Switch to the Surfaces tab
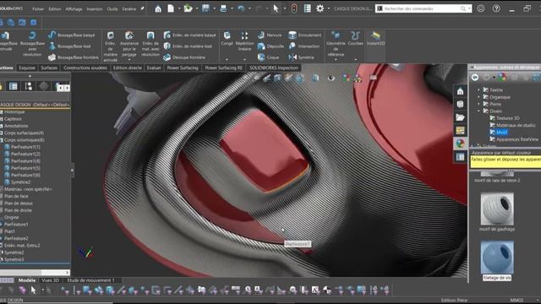This screenshot has width=541, height=304. coord(49,68)
